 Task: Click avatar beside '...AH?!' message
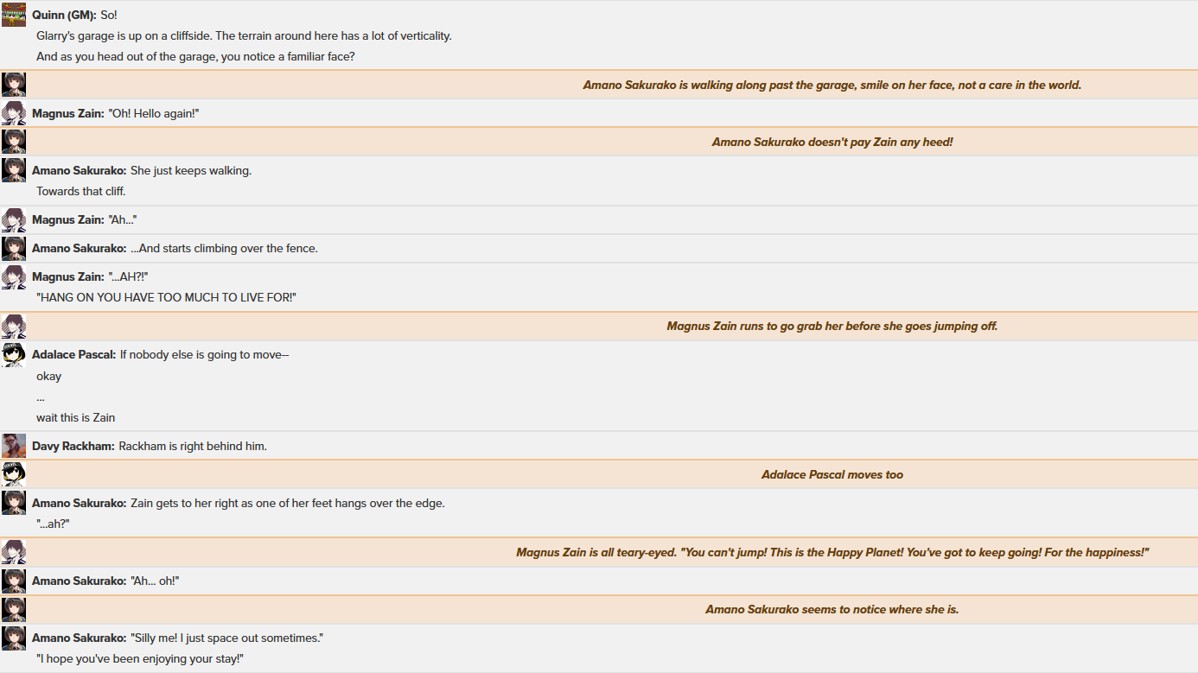pos(14,276)
